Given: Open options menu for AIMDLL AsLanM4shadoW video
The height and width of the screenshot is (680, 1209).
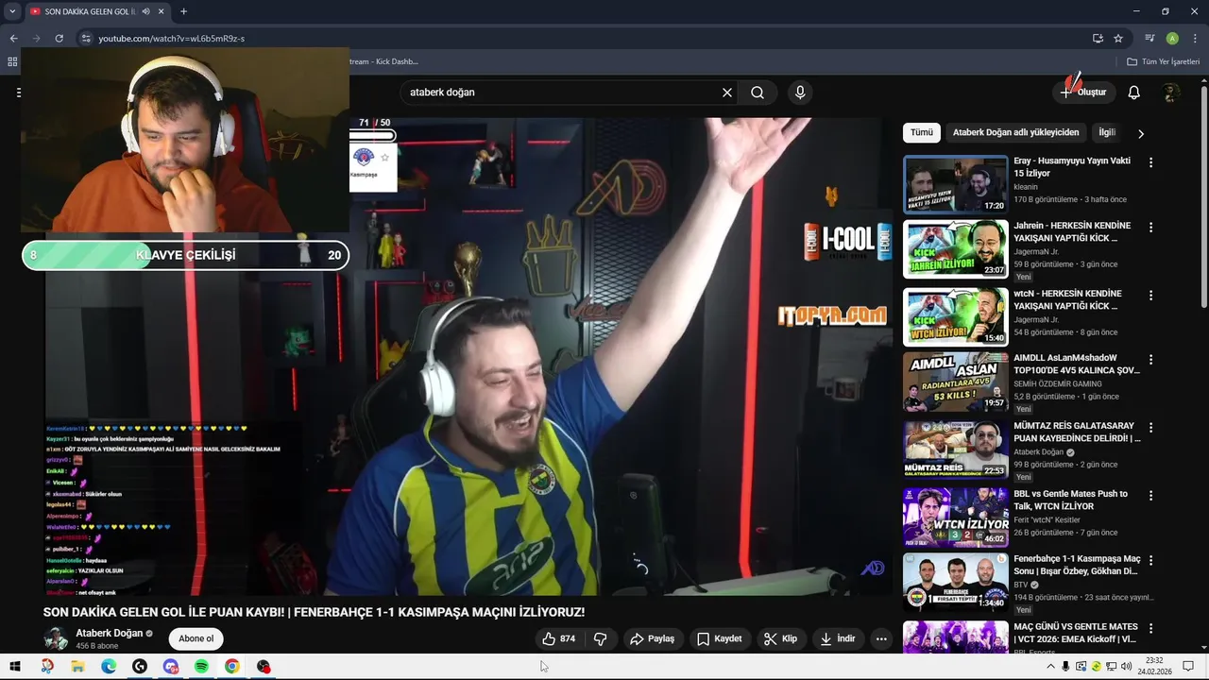Looking at the screenshot, I should 1150,360.
